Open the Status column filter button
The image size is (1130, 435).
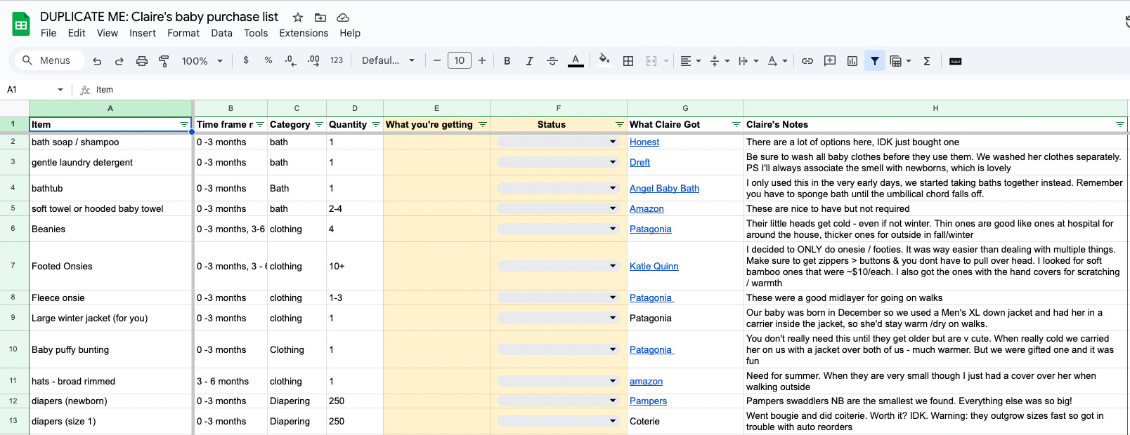(x=620, y=124)
